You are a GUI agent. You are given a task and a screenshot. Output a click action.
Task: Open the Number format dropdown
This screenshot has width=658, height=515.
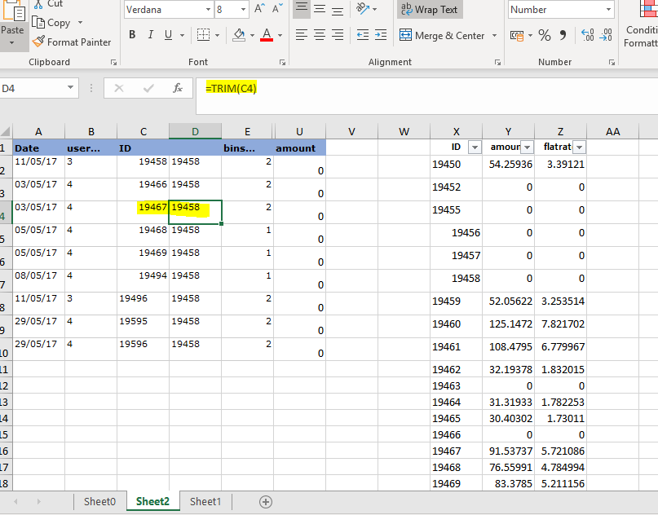[x=608, y=9]
